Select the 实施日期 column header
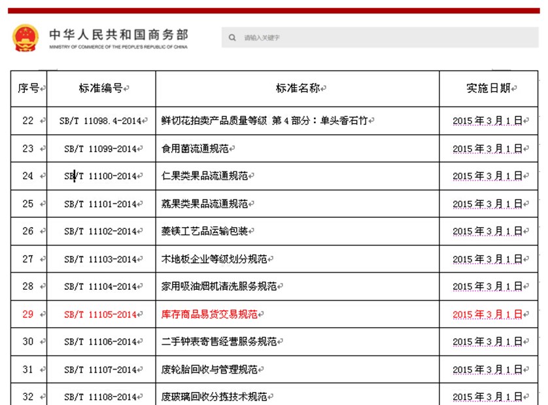 pyautogui.click(x=483, y=88)
